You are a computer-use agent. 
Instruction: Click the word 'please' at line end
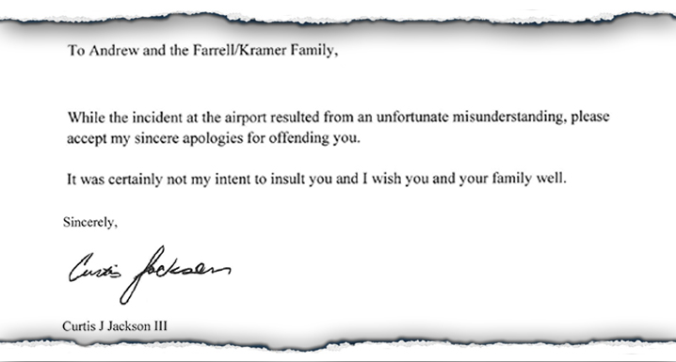tap(590, 118)
